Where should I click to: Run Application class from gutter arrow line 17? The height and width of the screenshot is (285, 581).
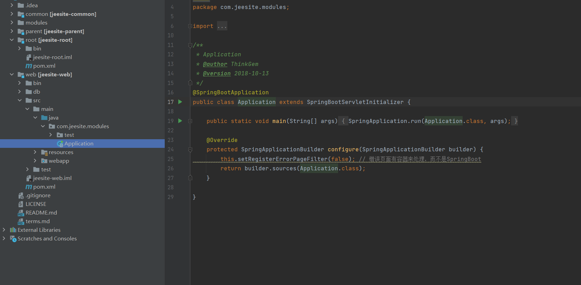180,102
